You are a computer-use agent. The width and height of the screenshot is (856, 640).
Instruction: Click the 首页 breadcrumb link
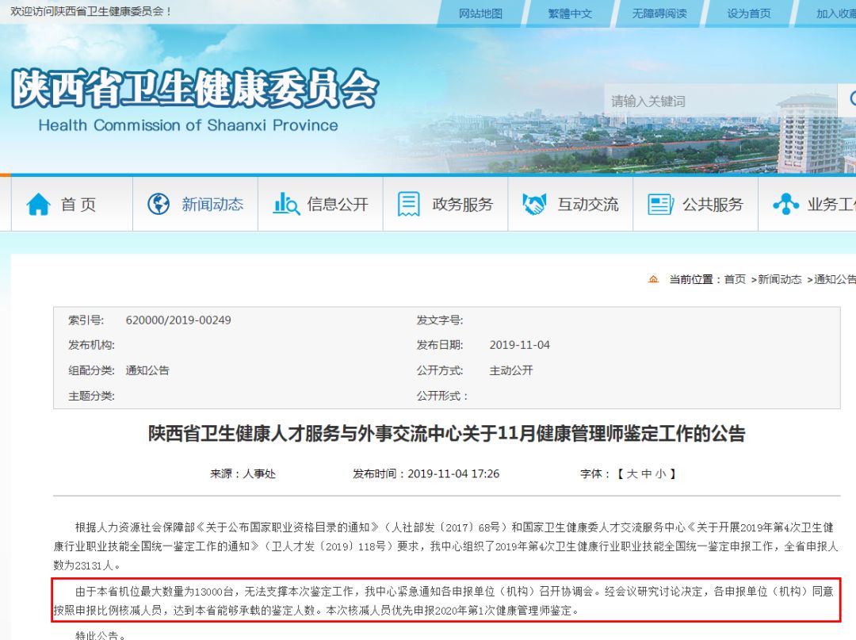[735, 280]
